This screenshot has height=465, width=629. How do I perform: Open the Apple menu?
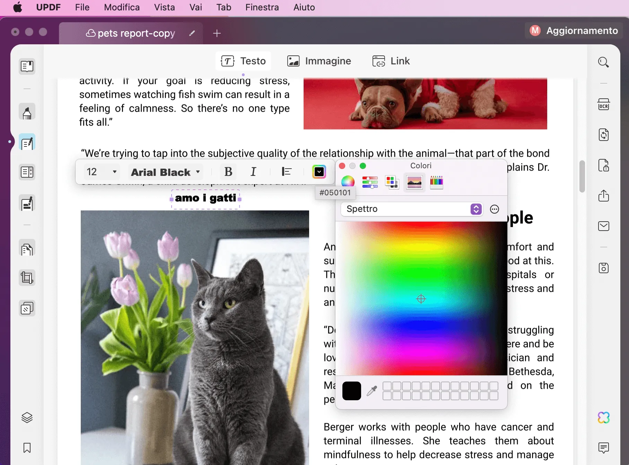click(x=18, y=7)
